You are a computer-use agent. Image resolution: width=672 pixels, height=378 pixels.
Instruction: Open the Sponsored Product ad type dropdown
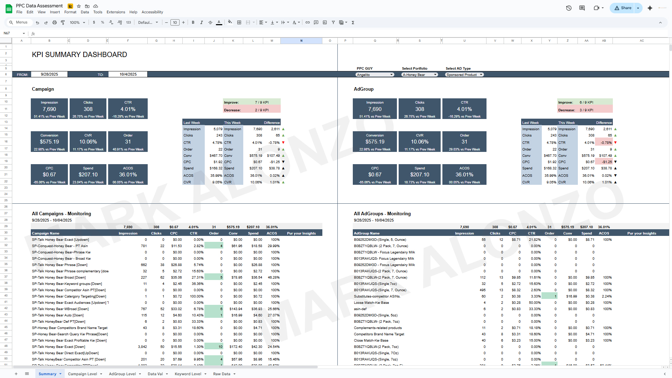point(464,75)
